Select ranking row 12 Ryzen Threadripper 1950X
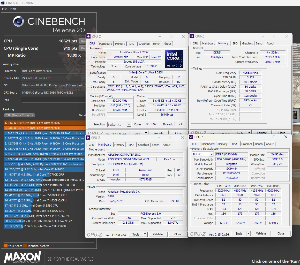This screenshot has width=300, height=265. [44, 179]
